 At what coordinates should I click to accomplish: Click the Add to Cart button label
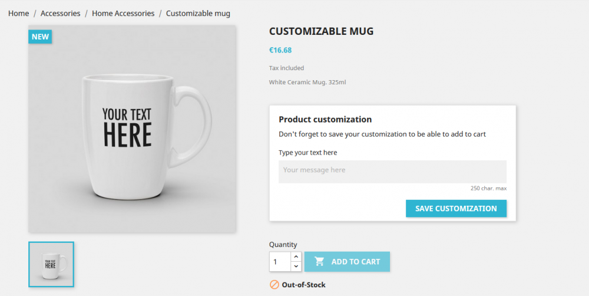(356, 262)
